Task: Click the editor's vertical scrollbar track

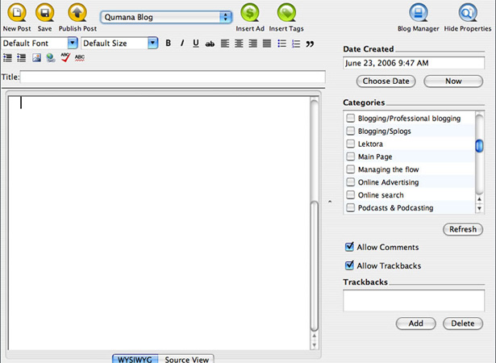Action: [314, 215]
